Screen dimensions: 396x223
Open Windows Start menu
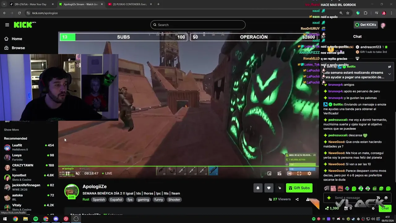tap(5, 219)
